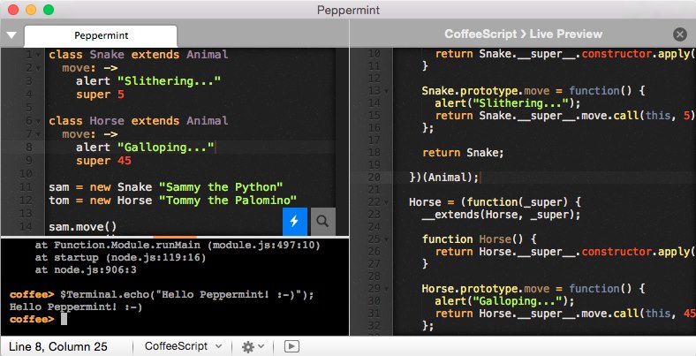Click the "Galloping..." string on editor line 8

click(165, 148)
